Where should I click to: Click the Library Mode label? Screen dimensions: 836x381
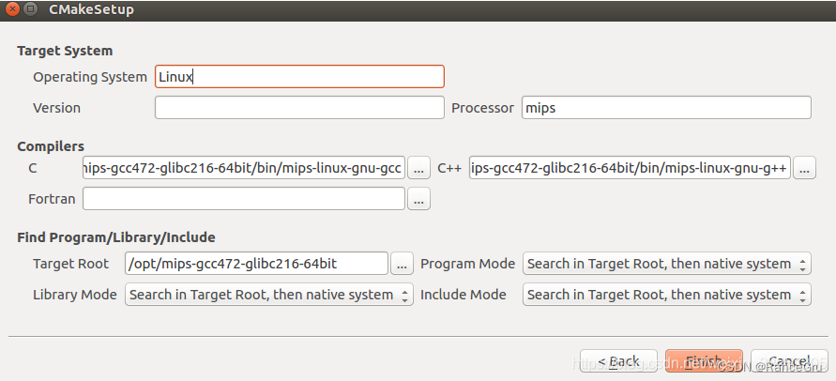[x=75, y=295]
